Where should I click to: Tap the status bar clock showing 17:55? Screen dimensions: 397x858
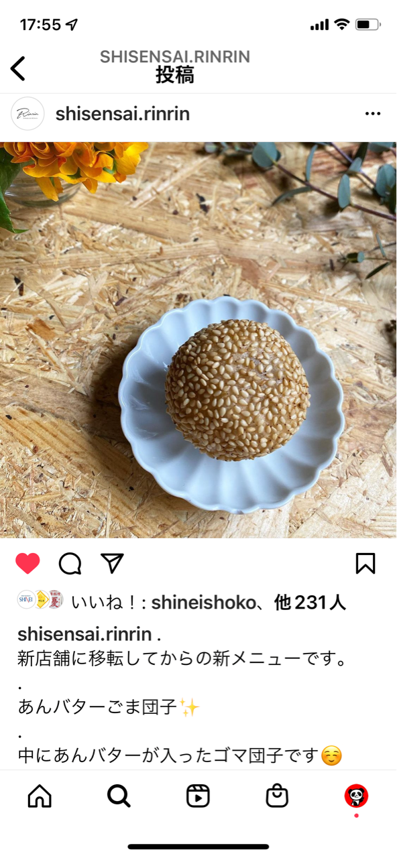[40, 25]
